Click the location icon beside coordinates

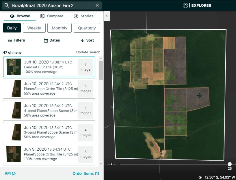pyautogui.click(x=200, y=177)
